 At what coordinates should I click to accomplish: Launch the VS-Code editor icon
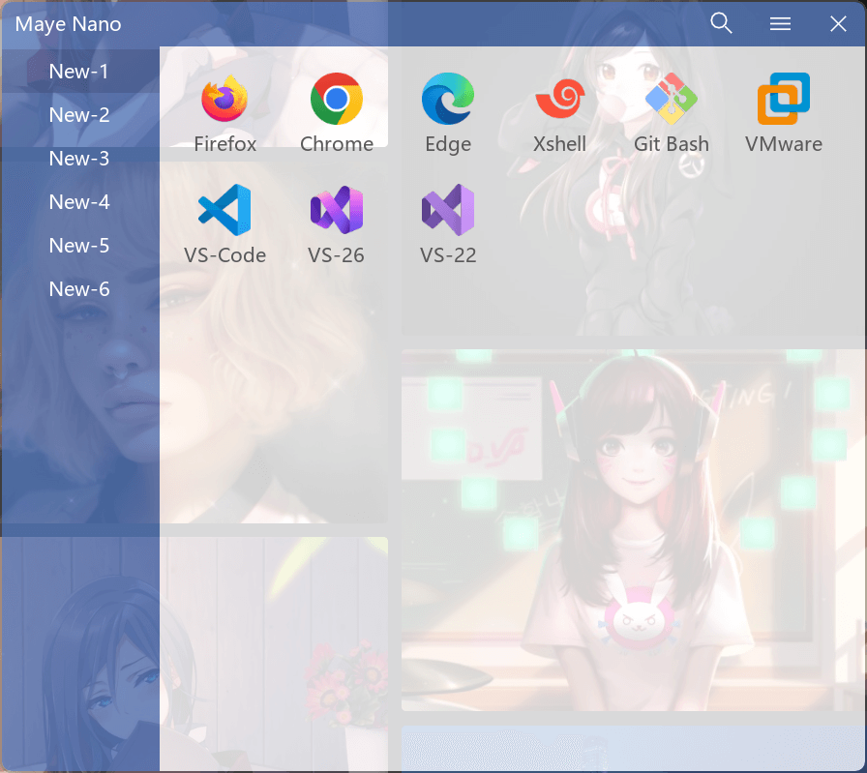click(x=224, y=211)
